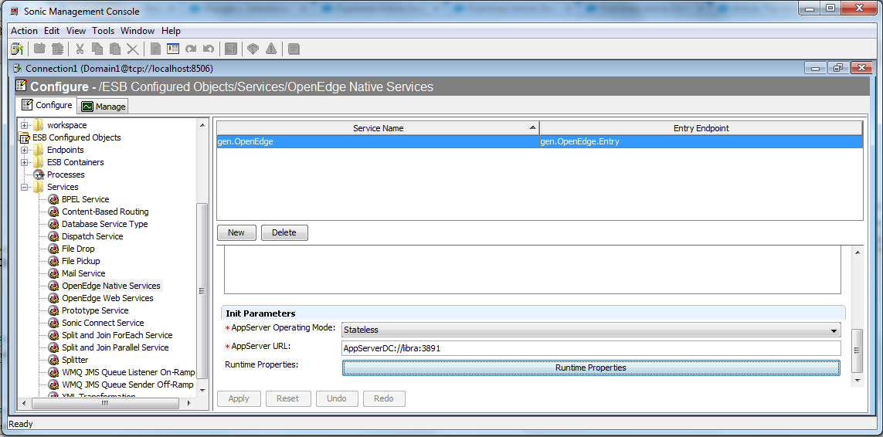The width and height of the screenshot is (883, 437).
Task: Select OpenEdge Web Services in tree
Action: pyautogui.click(x=107, y=299)
